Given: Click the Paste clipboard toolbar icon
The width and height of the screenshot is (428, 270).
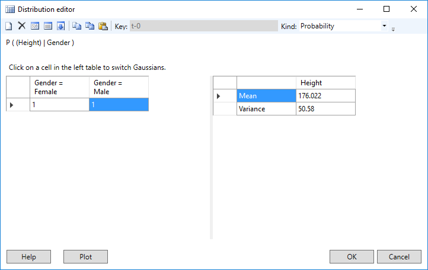Looking at the screenshot, I should coord(103,26).
